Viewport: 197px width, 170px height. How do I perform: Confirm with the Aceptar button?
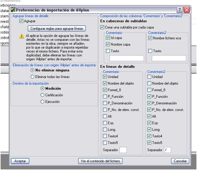pos(20,161)
